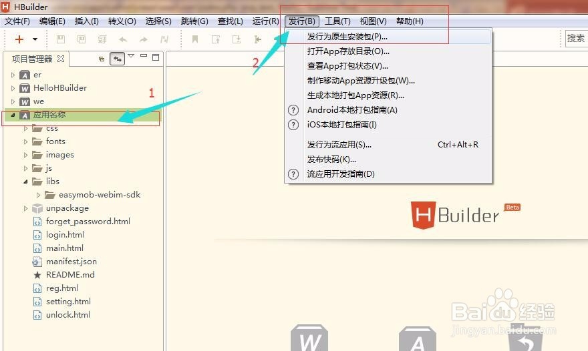Minimize the project manager panel
The width and height of the screenshot is (588, 351).
pyautogui.click(x=143, y=55)
